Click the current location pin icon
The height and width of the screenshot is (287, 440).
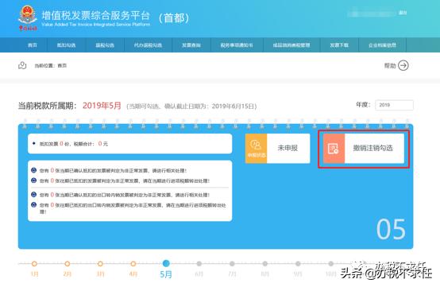(x=22, y=65)
